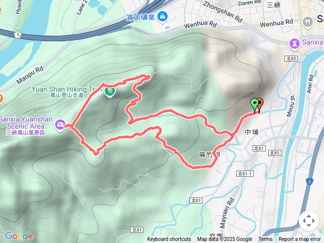
Task: Open the Google logo link
Action: (19, 236)
